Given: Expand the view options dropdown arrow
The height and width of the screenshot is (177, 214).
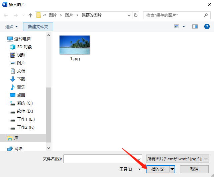Looking at the screenshot, I should (184, 26).
